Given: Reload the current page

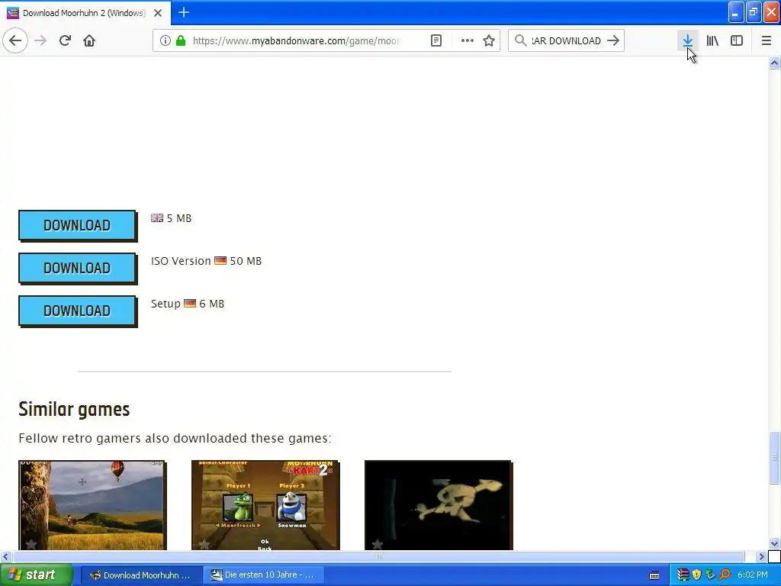Looking at the screenshot, I should tap(65, 40).
